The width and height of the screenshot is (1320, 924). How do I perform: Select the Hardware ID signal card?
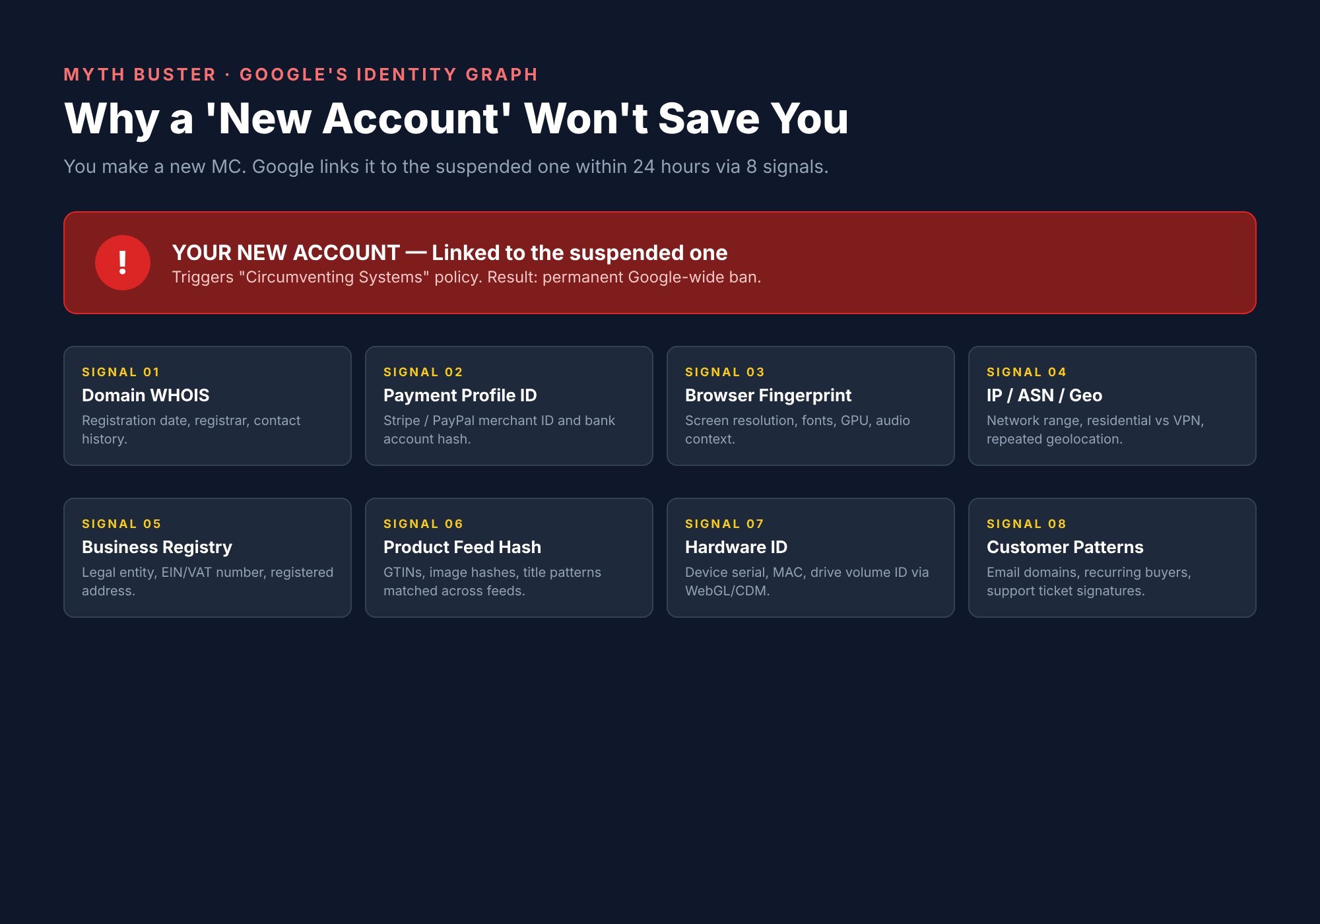pyautogui.click(x=810, y=558)
